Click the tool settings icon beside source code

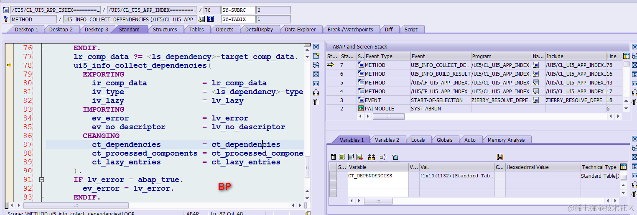(316, 102)
